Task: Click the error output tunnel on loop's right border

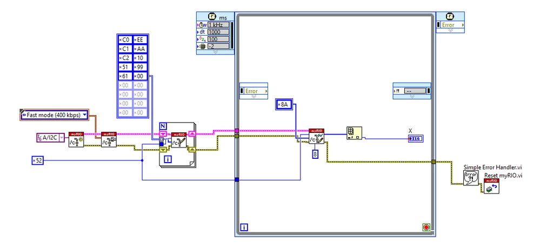Action: pyautogui.click(x=434, y=162)
